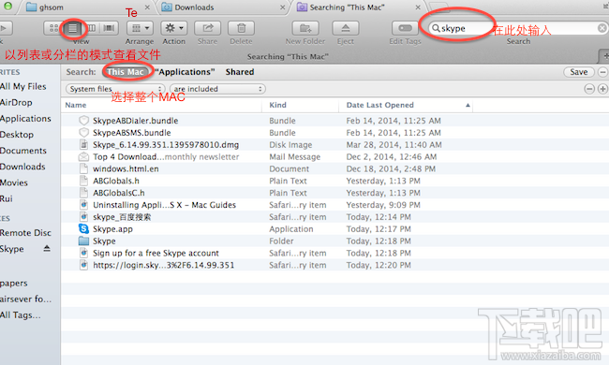Open the System files criteria dropdown
This screenshot has height=365, width=609.
coord(115,89)
